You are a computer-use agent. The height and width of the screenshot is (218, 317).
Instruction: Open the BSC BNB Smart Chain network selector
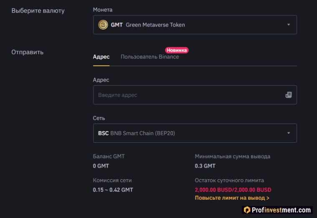pyautogui.click(x=195, y=133)
